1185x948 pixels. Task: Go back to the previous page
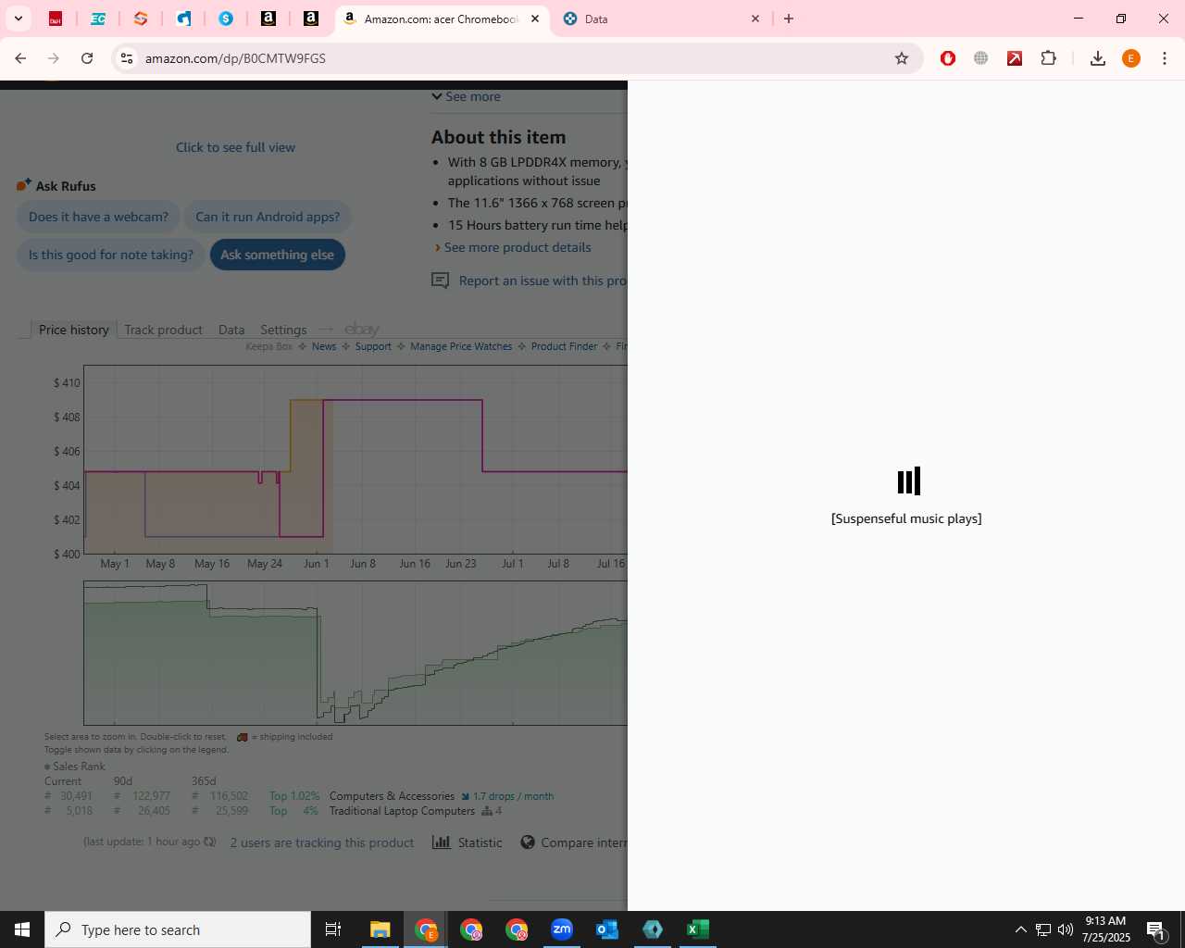coord(20,58)
